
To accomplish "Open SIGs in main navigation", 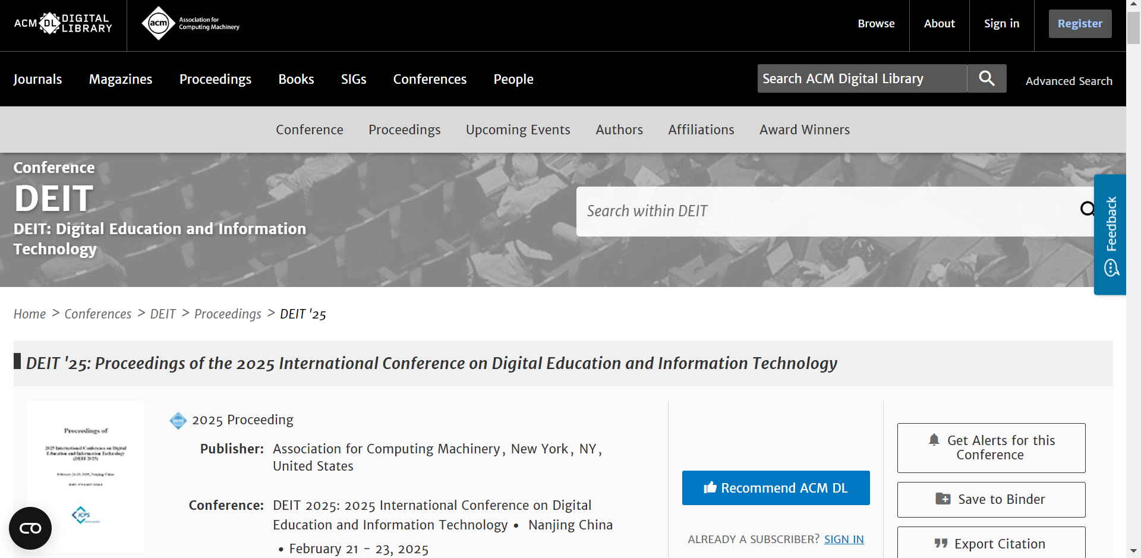I will point(354,79).
